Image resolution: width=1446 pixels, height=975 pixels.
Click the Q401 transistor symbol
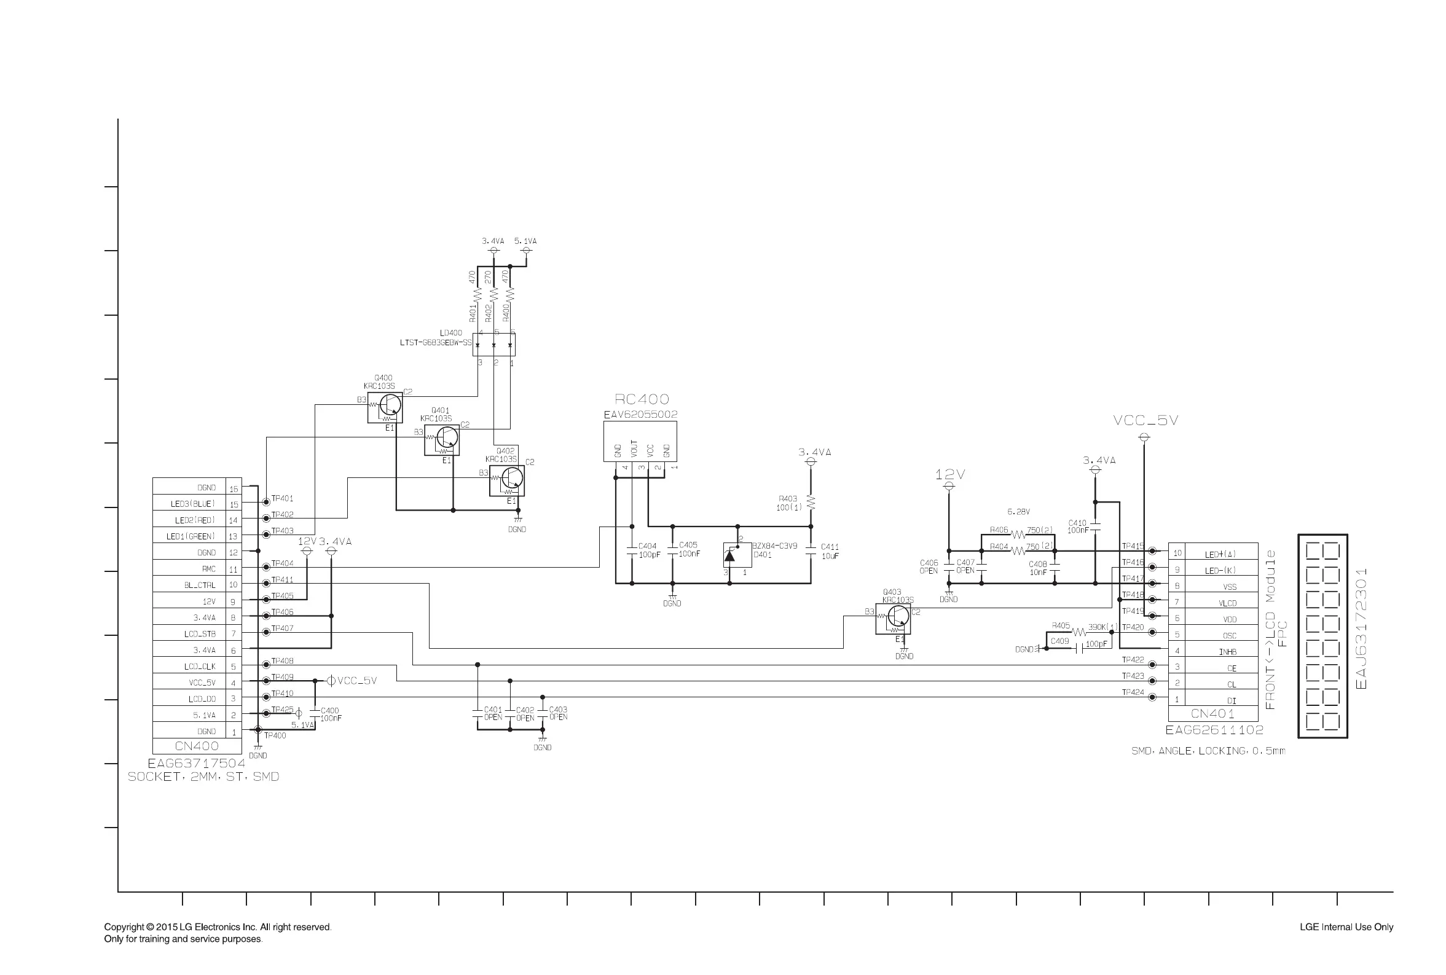coord(447,438)
